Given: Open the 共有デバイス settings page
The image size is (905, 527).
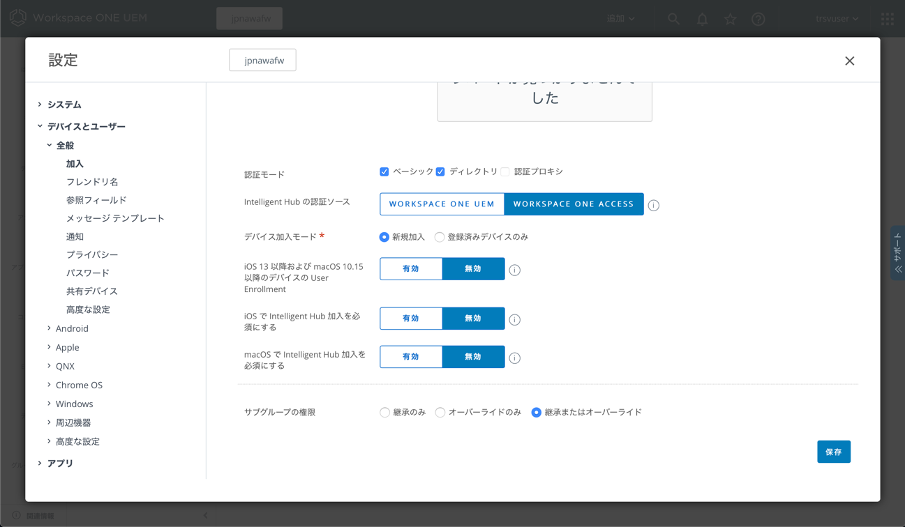Looking at the screenshot, I should pyautogui.click(x=92, y=291).
